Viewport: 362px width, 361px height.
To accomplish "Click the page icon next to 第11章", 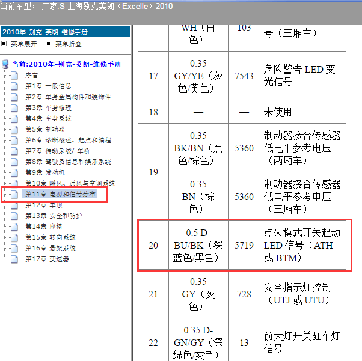I will (14, 194).
